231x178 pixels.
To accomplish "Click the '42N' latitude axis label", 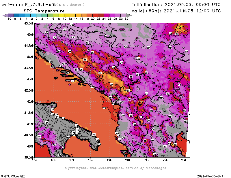I will (x=30, y=102).
